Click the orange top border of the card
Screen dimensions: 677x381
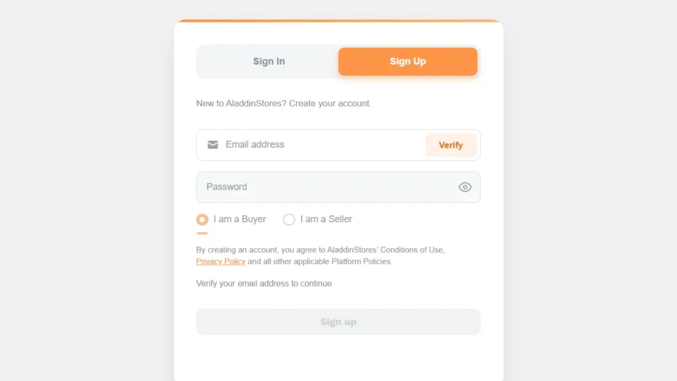(338, 21)
